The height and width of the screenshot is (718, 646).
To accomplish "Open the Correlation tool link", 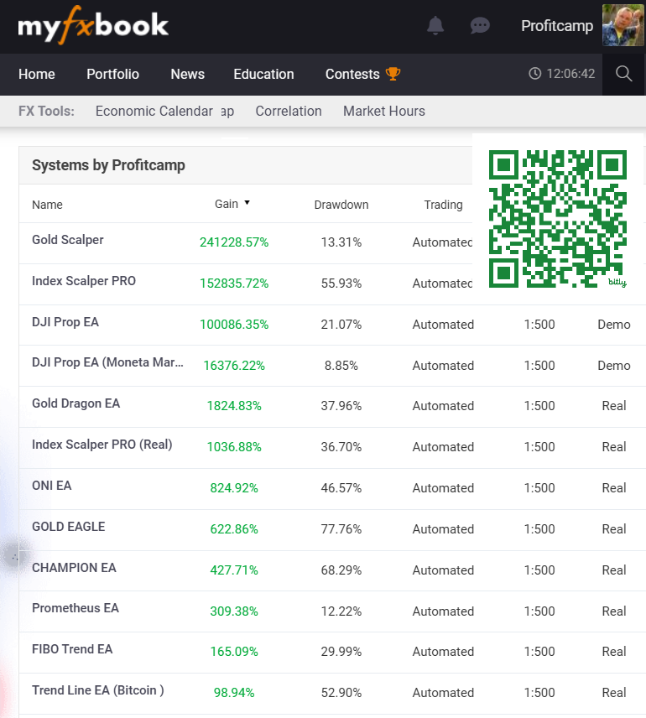I will (289, 112).
